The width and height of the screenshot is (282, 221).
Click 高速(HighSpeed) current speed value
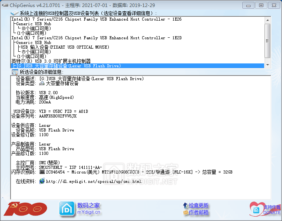pyautogui.click(x=56, y=97)
